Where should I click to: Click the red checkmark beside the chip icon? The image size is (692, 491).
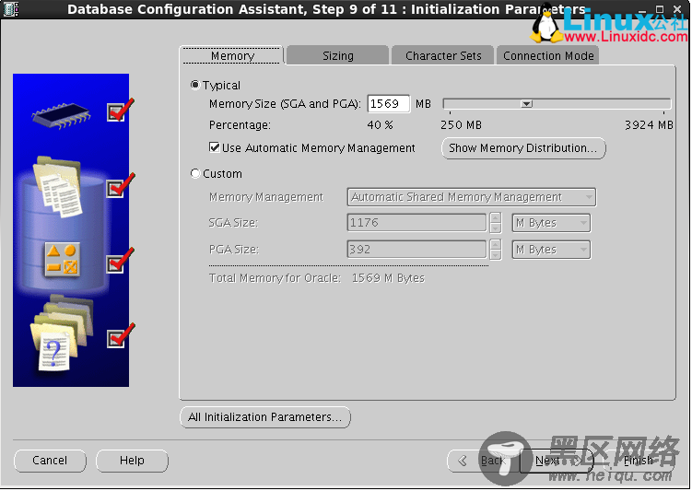pyautogui.click(x=120, y=110)
